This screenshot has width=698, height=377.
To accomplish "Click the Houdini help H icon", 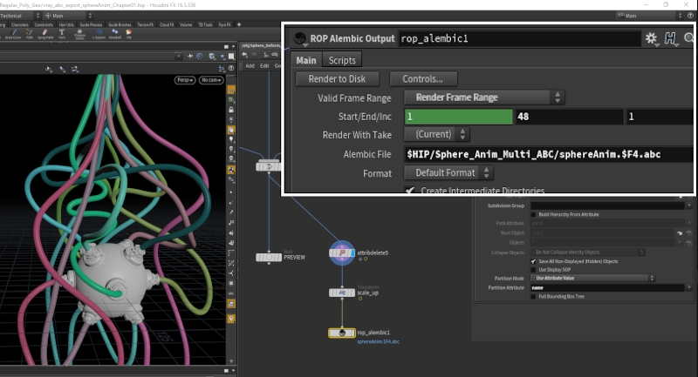I will (x=671, y=39).
